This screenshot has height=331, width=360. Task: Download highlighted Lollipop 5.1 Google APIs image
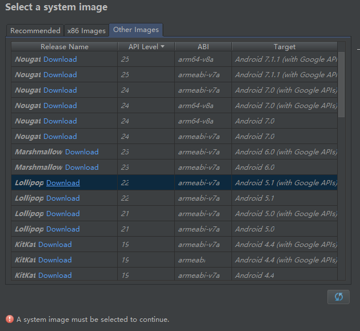tap(63, 182)
